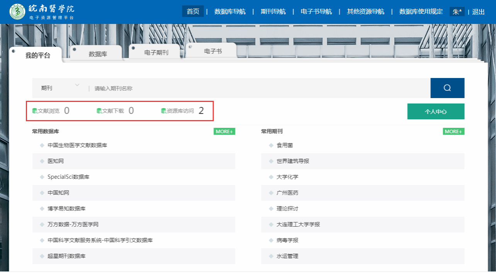Open the 期刊 search type dropdown
This screenshot has height=273, width=496.
click(60, 88)
